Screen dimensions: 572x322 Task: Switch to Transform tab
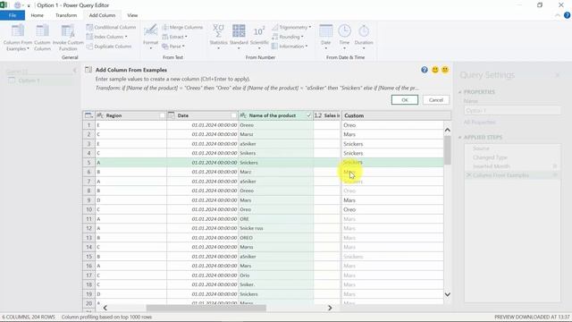pyautogui.click(x=66, y=15)
